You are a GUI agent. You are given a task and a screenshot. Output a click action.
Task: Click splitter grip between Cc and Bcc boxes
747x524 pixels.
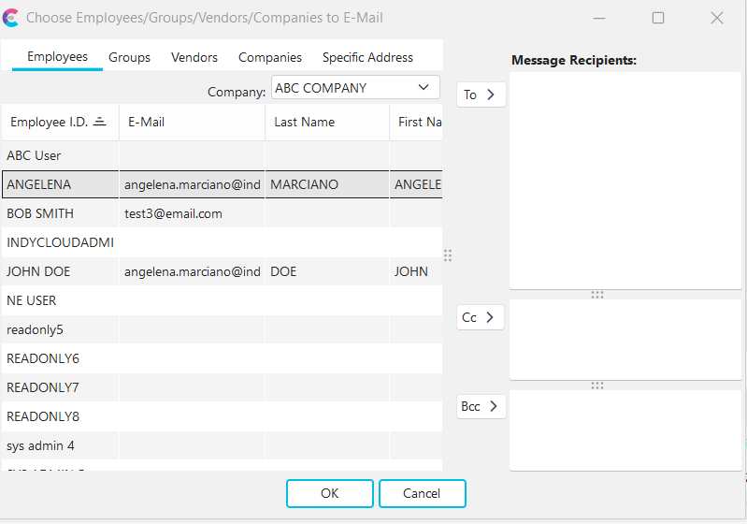coord(597,385)
